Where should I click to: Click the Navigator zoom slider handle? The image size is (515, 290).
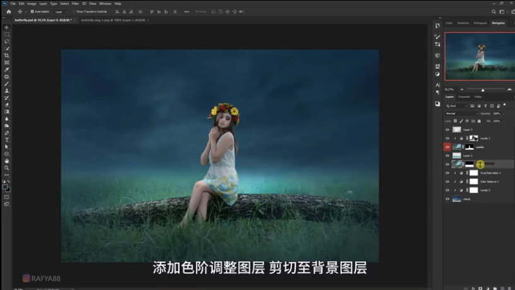tap(483, 90)
